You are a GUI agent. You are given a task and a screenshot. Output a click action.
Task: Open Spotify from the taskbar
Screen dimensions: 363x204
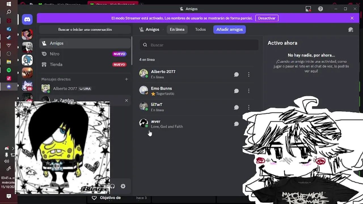pos(9,70)
